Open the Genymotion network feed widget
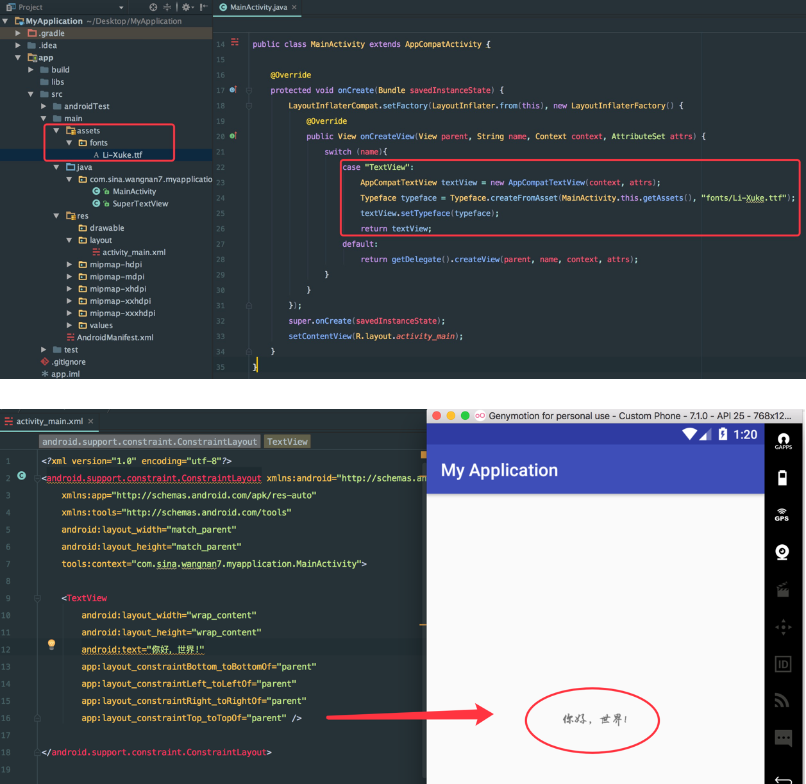This screenshot has width=806, height=784. click(782, 700)
